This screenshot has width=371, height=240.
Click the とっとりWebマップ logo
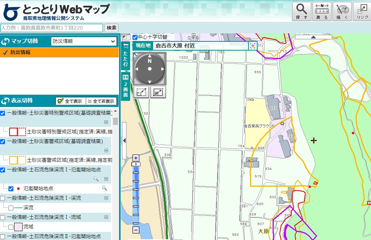pos(56,12)
